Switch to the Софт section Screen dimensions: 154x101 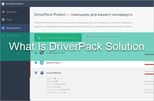pyautogui.click(x=15, y=20)
